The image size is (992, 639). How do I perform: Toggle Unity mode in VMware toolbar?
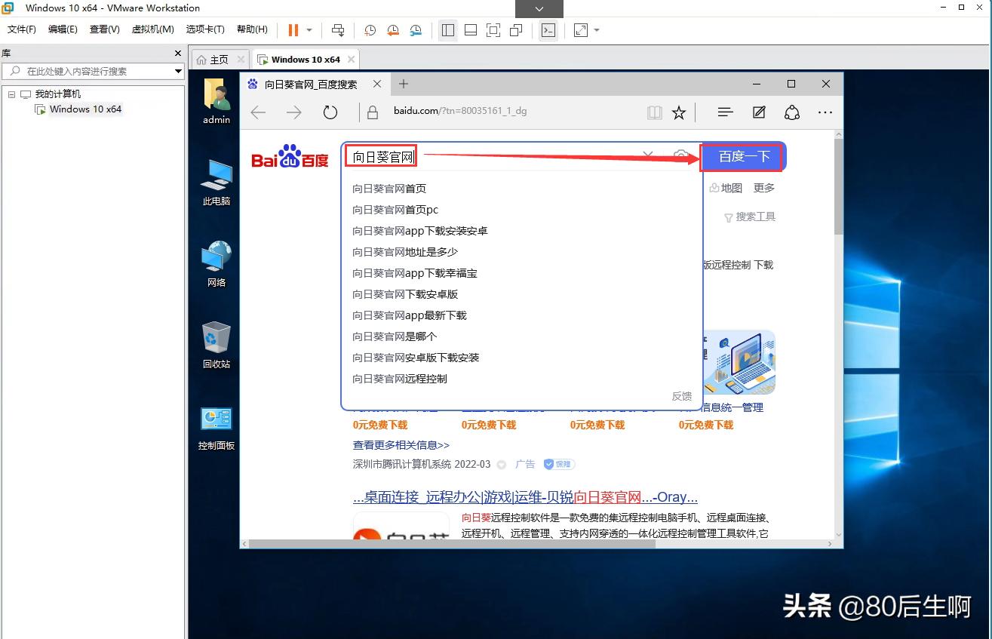coord(516,30)
